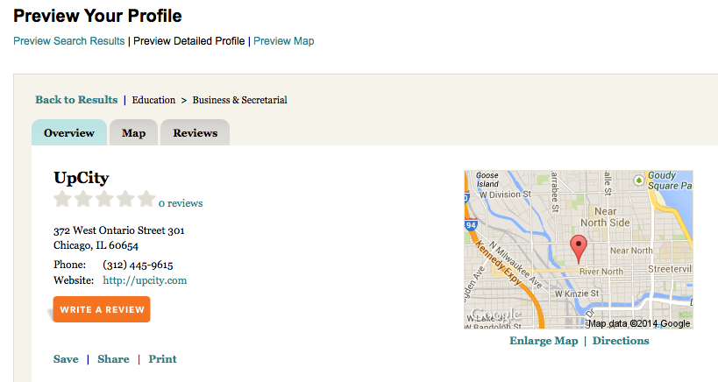Image resolution: width=718 pixels, height=382 pixels.
Task: Get Directions to the business
Action: (621, 341)
